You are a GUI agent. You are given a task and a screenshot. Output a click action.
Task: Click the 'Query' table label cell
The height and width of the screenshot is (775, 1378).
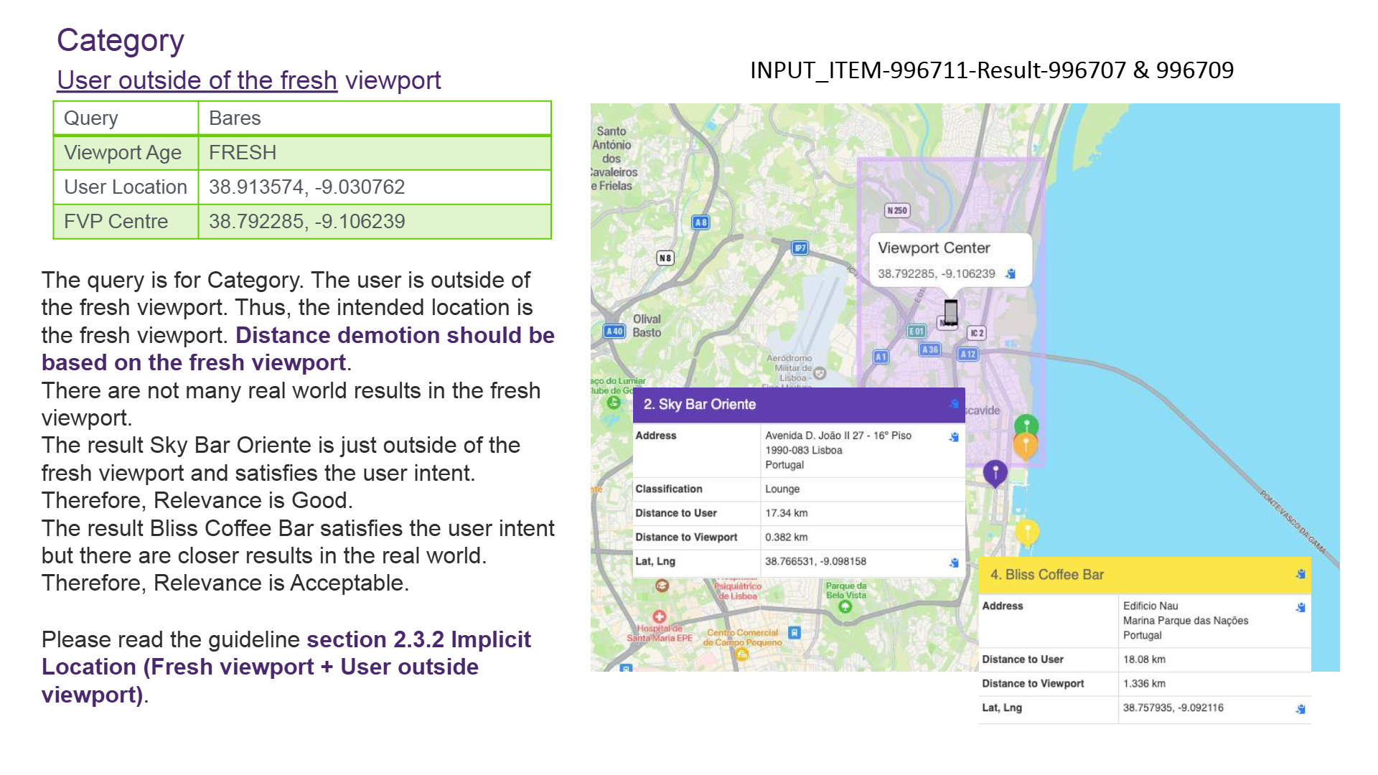coord(126,118)
